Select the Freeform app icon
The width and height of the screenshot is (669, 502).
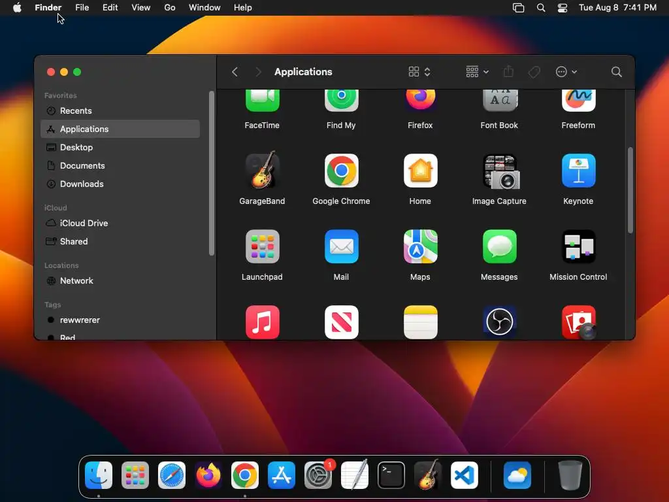pyautogui.click(x=579, y=101)
